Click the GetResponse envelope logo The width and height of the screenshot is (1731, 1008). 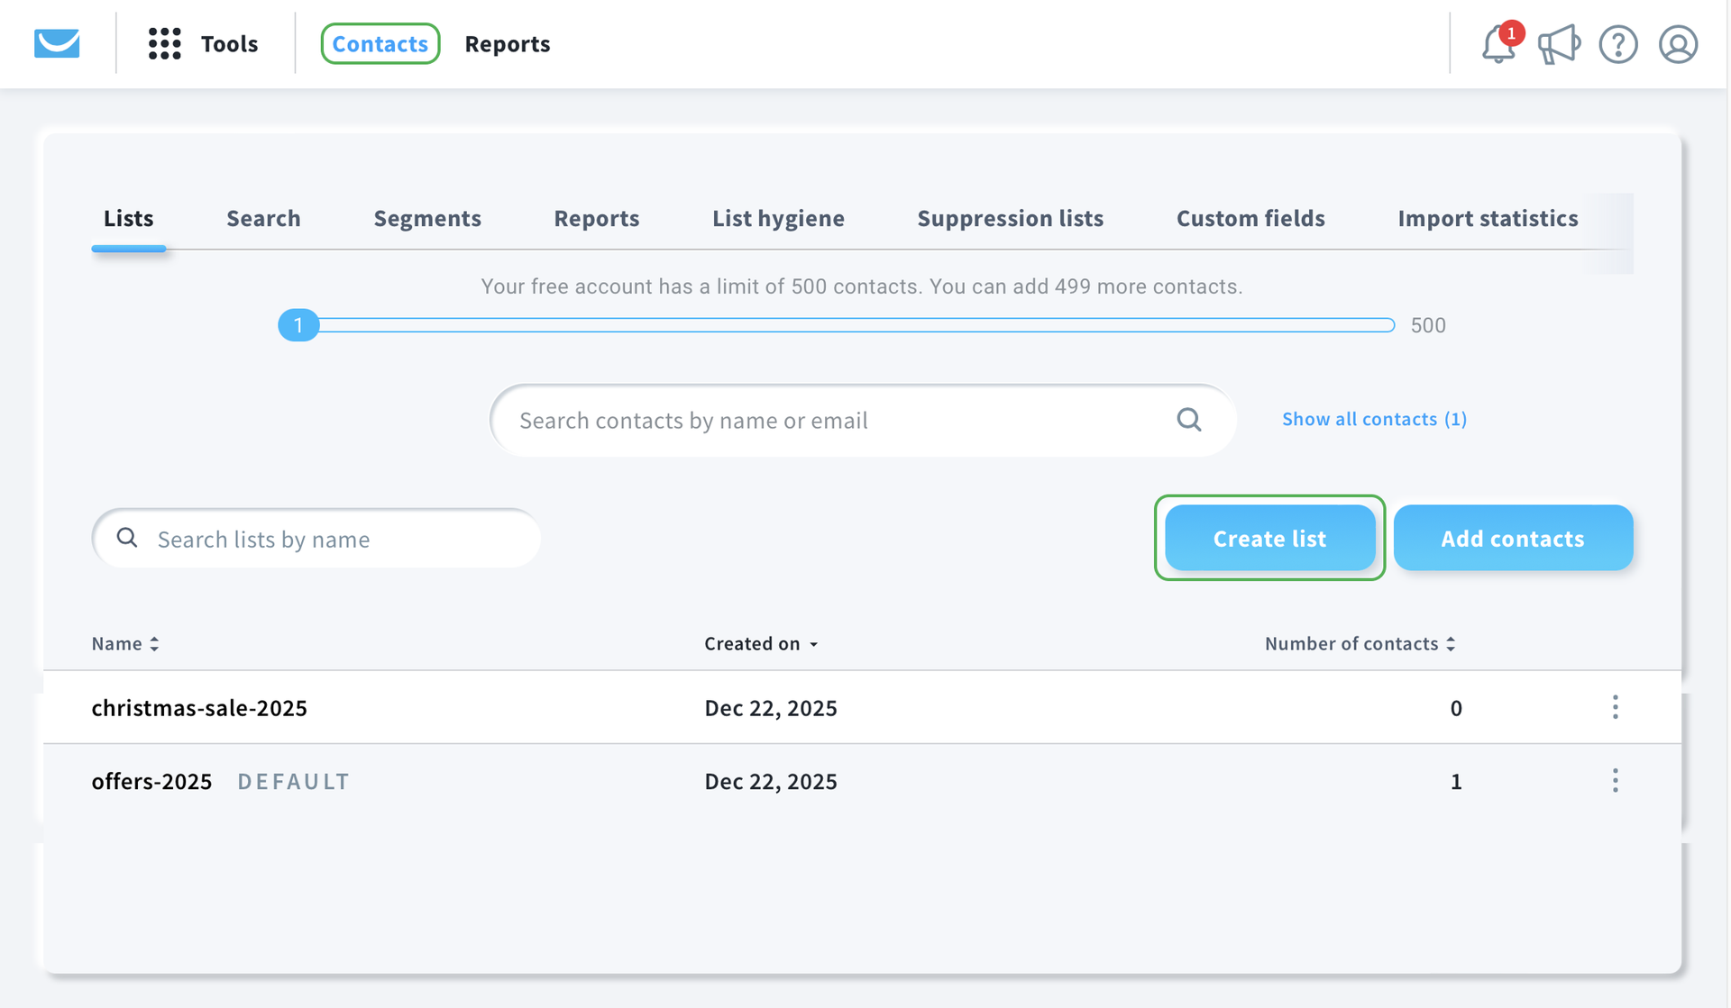(57, 43)
